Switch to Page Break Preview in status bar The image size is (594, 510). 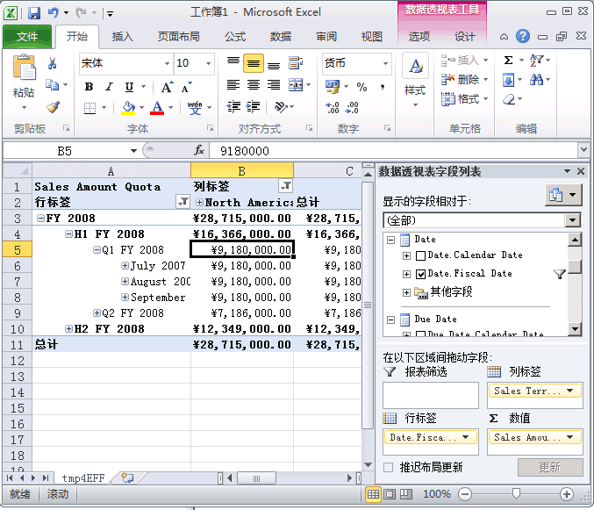click(x=406, y=494)
